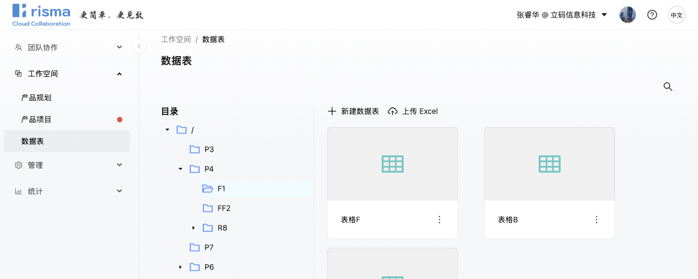The image size is (698, 279).
Task: Open the 张睿华 @ 立码信息科技 account dropdown
Action: coord(562,15)
